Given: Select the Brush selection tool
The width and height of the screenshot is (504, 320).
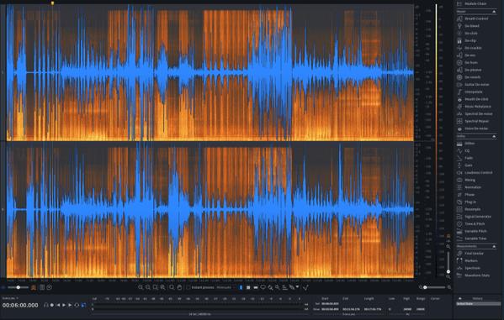Looking at the screenshot, I should click(270, 287).
